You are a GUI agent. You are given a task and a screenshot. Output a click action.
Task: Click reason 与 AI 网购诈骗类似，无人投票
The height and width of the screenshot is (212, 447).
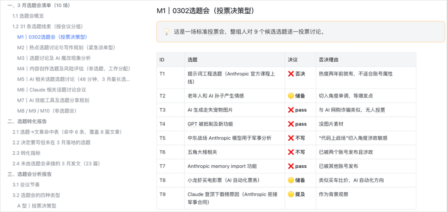(x=352, y=110)
